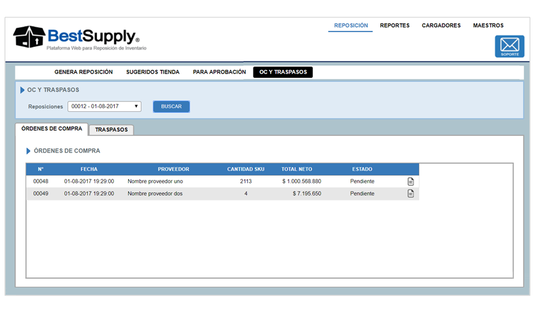Viewport: 538px width, 309px height.
Task: Open the MAESTROS menu
Action: [488, 26]
